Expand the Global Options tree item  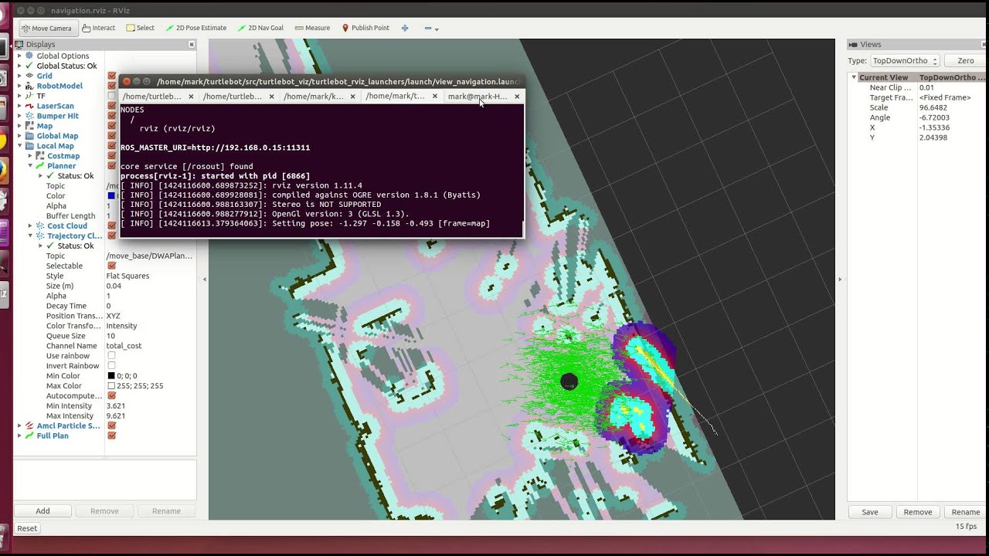pyautogui.click(x=20, y=56)
